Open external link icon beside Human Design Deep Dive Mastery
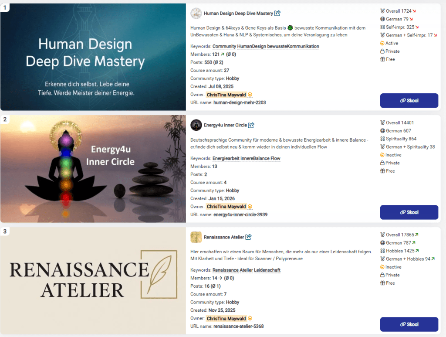 (x=277, y=13)
